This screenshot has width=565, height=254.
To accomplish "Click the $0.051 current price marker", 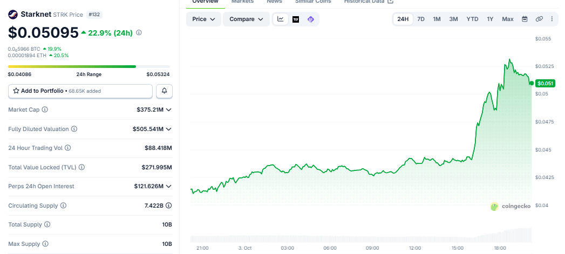I will tap(545, 84).
